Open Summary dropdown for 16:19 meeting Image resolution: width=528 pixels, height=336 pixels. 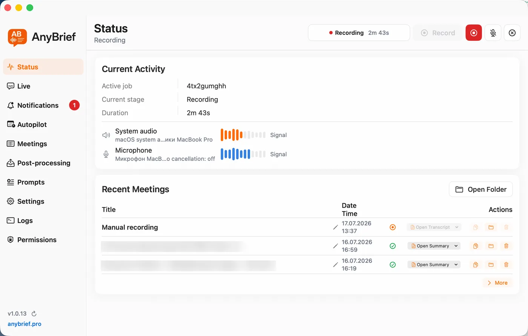434,265
